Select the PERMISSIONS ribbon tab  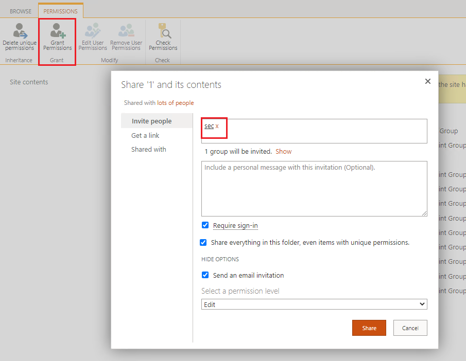click(x=60, y=10)
